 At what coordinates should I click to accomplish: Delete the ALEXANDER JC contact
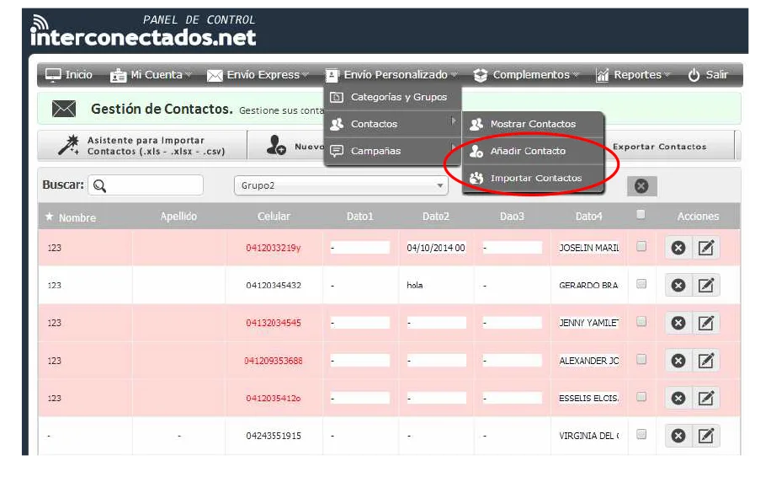[678, 361]
